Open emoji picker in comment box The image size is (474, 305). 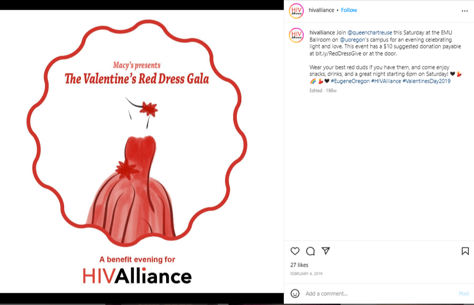tap(295, 293)
